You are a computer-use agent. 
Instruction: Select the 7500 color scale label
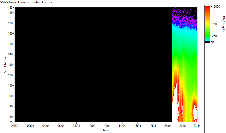[215, 24]
